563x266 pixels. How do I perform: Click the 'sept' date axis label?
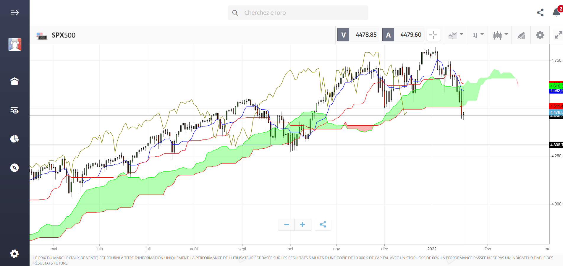[242, 249]
